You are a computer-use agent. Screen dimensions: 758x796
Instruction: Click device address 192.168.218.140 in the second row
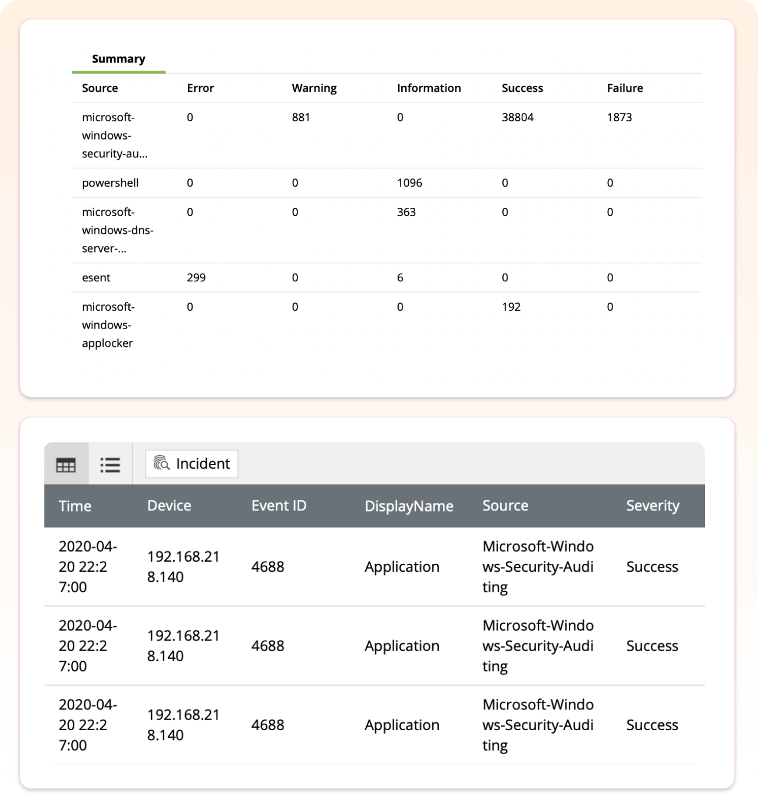pos(183,645)
